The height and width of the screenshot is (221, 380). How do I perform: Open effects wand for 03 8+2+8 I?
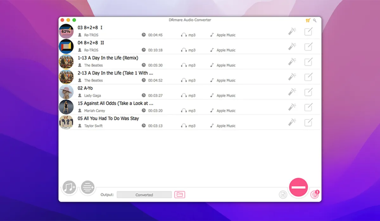coord(292,31)
